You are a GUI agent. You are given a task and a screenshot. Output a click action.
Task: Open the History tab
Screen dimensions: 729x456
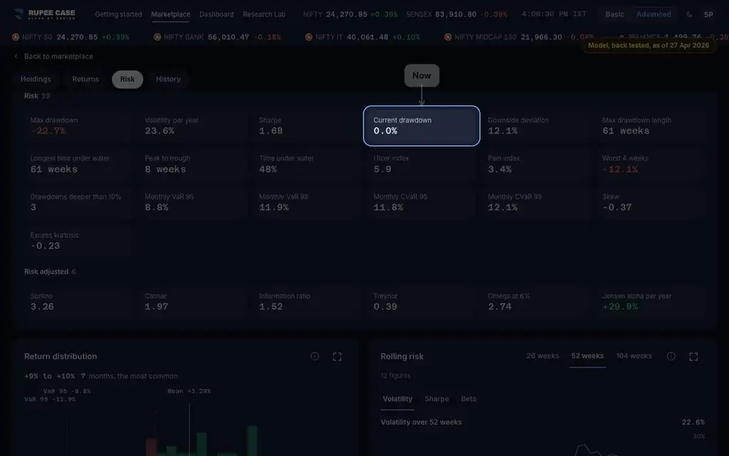[168, 79]
